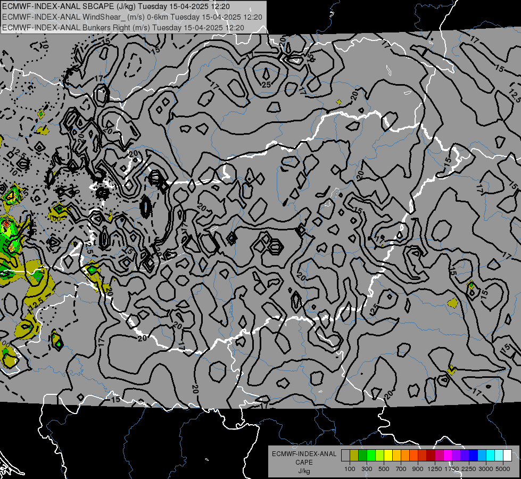The width and height of the screenshot is (521, 479).
Task: Click the 500 legend value
Action: tap(384, 469)
